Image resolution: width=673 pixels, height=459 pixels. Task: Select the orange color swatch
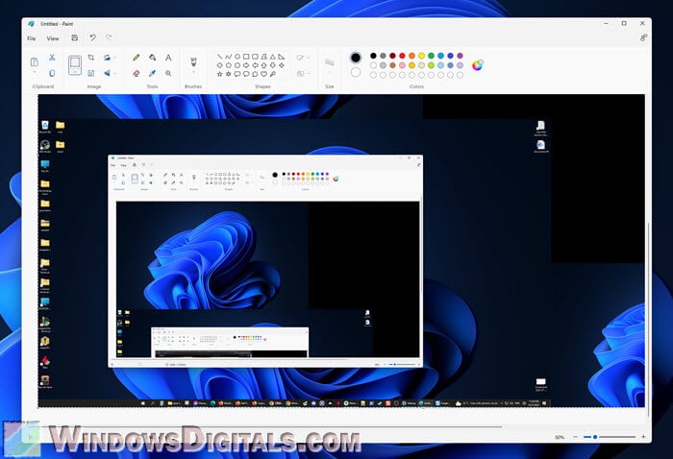point(412,56)
